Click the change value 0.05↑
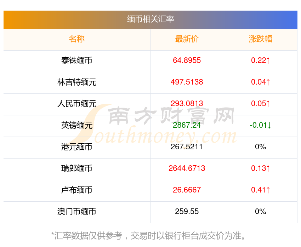Viewport: 301px width, 247px height. click(261, 104)
